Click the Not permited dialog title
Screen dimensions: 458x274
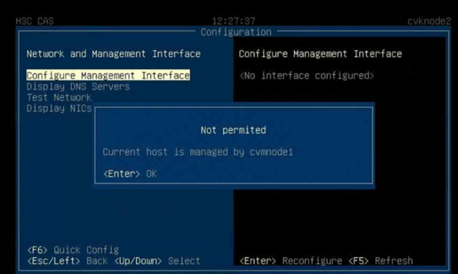click(x=233, y=130)
